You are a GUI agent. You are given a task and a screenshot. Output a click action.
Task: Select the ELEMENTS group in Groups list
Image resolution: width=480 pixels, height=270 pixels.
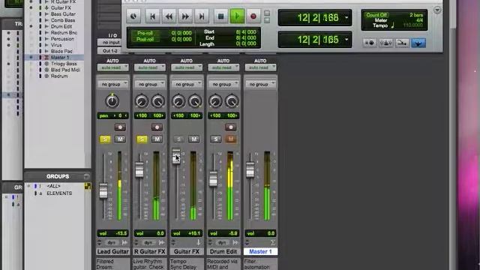click(59, 193)
